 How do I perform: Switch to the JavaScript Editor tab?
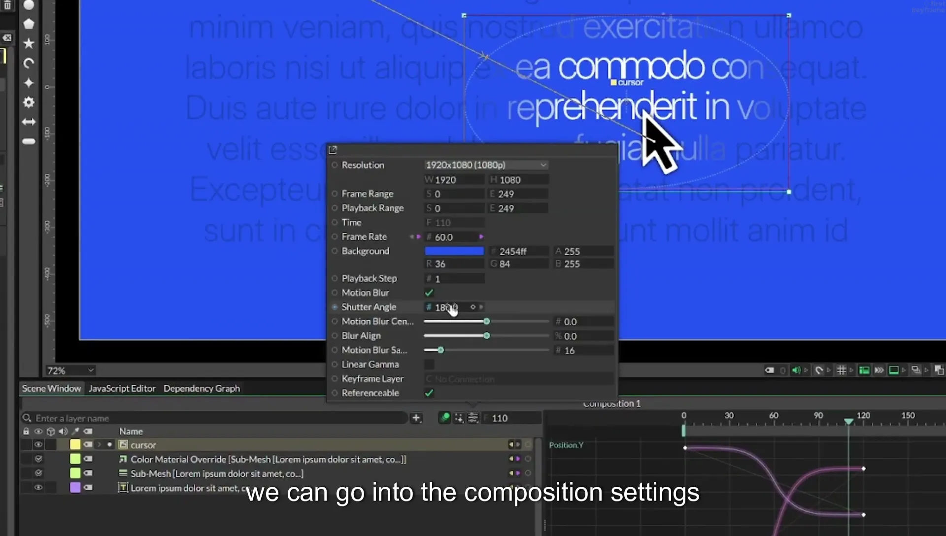pos(122,388)
